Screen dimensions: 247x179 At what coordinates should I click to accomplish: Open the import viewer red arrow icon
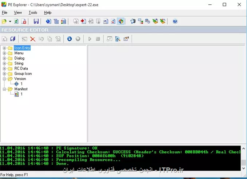tap(83, 21)
